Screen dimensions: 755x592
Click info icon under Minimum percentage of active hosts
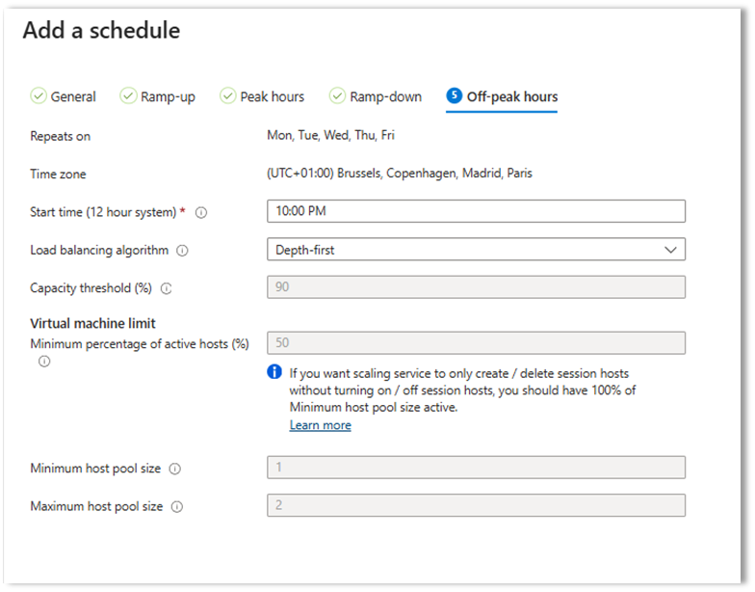(43, 362)
